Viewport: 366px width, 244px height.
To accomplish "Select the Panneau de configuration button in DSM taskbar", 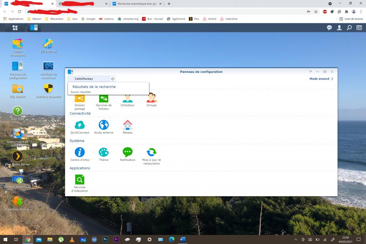I will [x=34, y=28].
